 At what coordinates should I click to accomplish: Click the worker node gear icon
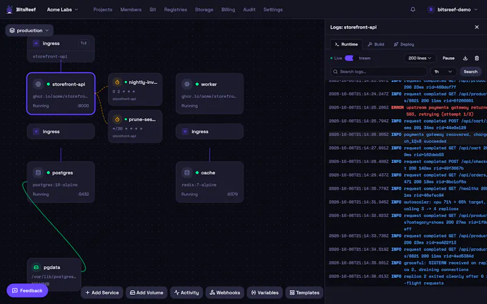pos(187,84)
